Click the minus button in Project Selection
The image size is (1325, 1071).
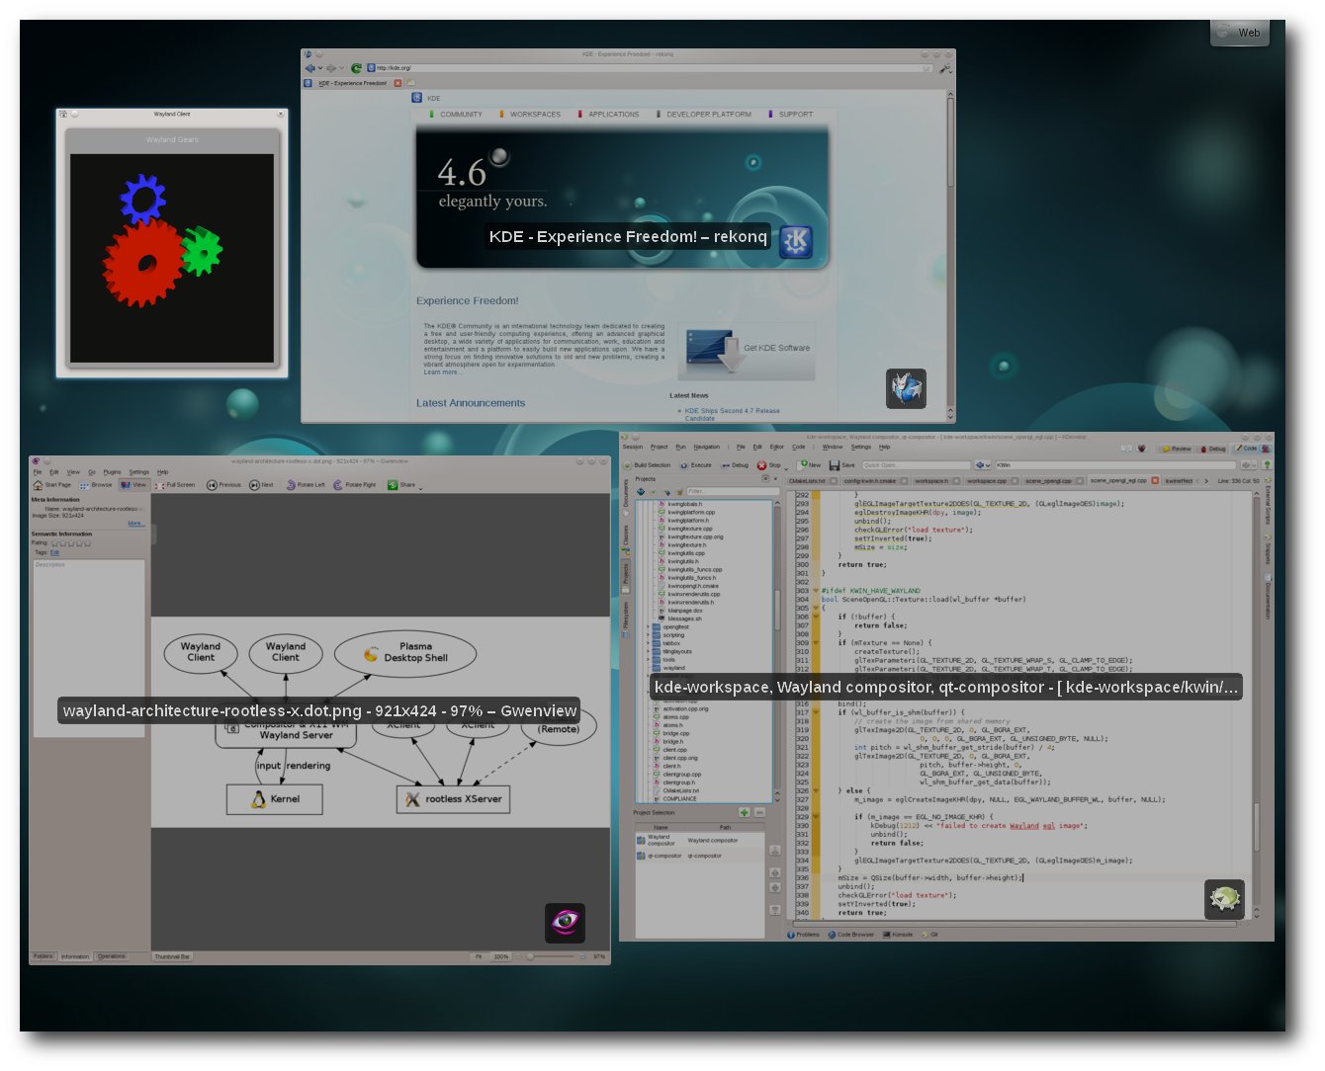(x=759, y=813)
